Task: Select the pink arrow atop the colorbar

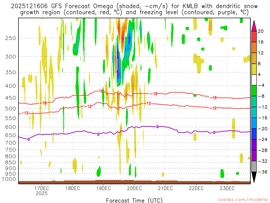Action: click(x=254, y=25)
